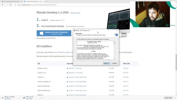The image size is (177, 100).
Task: Click download icon in Debian 9 row
Action: pyautogui.click(x=67, y=95)
